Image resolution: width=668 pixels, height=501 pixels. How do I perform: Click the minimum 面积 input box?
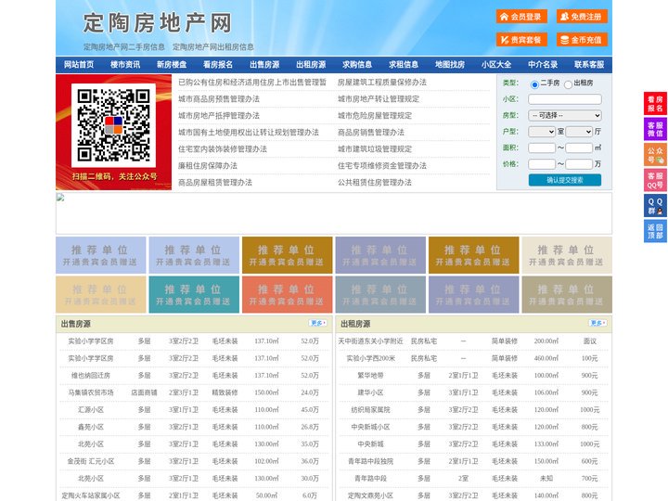(542, 148)
